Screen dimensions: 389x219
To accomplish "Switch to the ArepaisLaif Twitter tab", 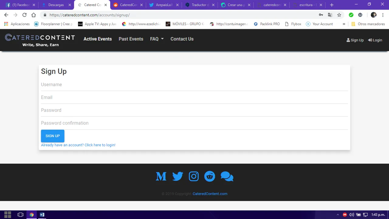I will pyautogui.click(x=164, y=5).
